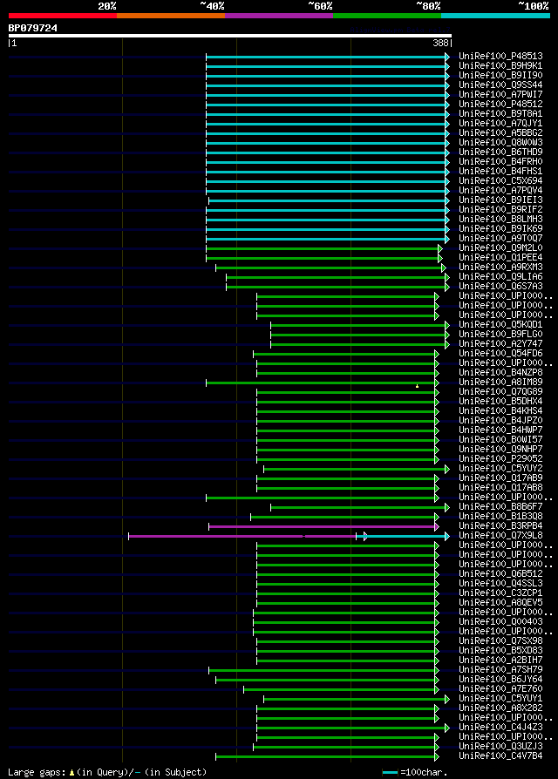558x779 pixels.
Task: Select hit label UniRef100_P48513
Action: [x=500, y=56]
